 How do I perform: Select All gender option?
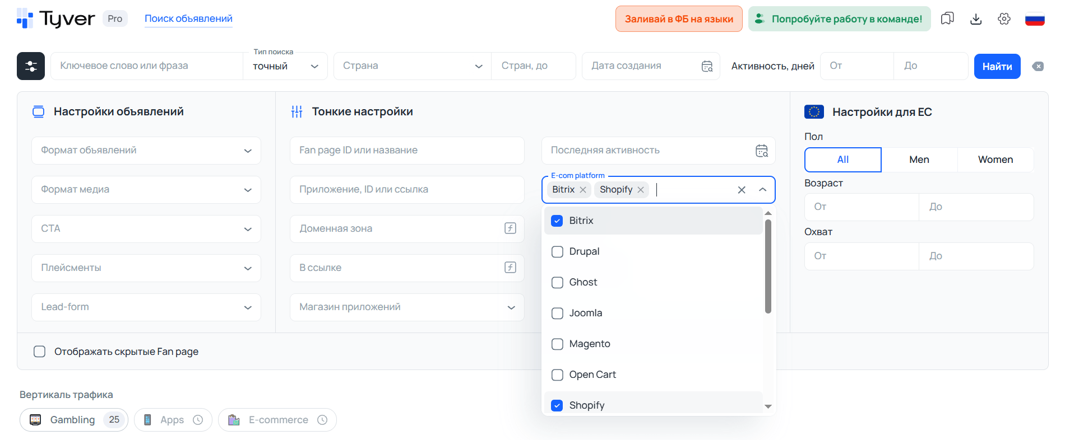click(x=843, y=160)
